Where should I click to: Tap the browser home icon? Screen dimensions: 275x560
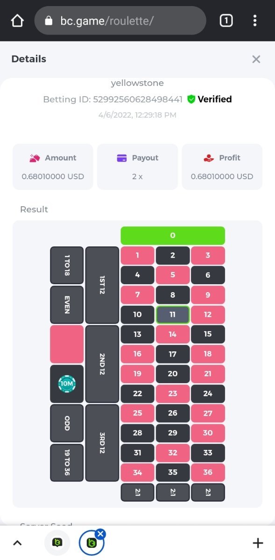coord(17,21)
